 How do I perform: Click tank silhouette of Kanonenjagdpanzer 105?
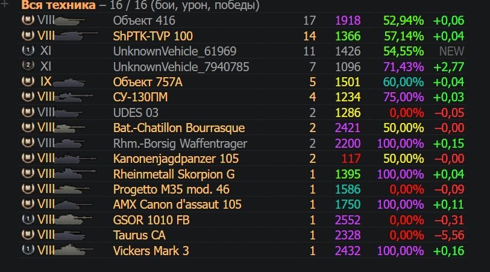(75, 159)
